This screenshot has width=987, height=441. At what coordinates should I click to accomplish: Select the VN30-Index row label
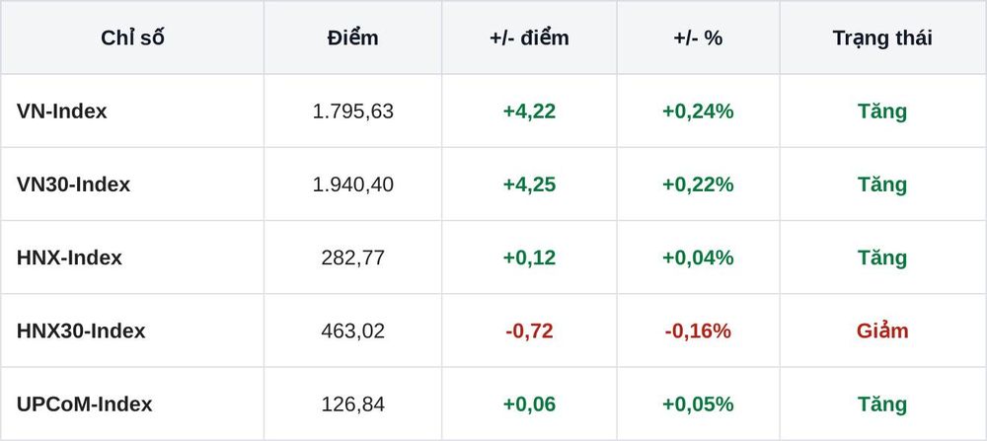[74, 184]
